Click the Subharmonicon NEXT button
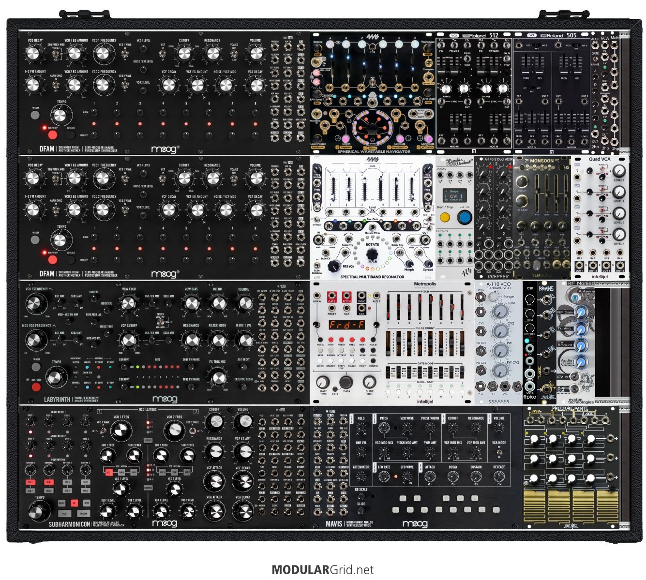The width and height of the screenshot is (646, 580). click(x=86, y=503)
